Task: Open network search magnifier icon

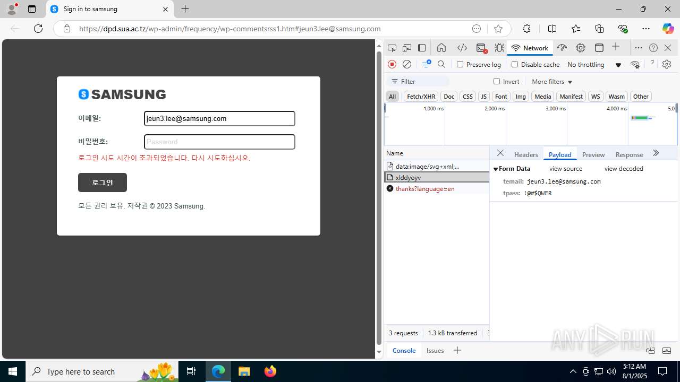Action: 441,64
